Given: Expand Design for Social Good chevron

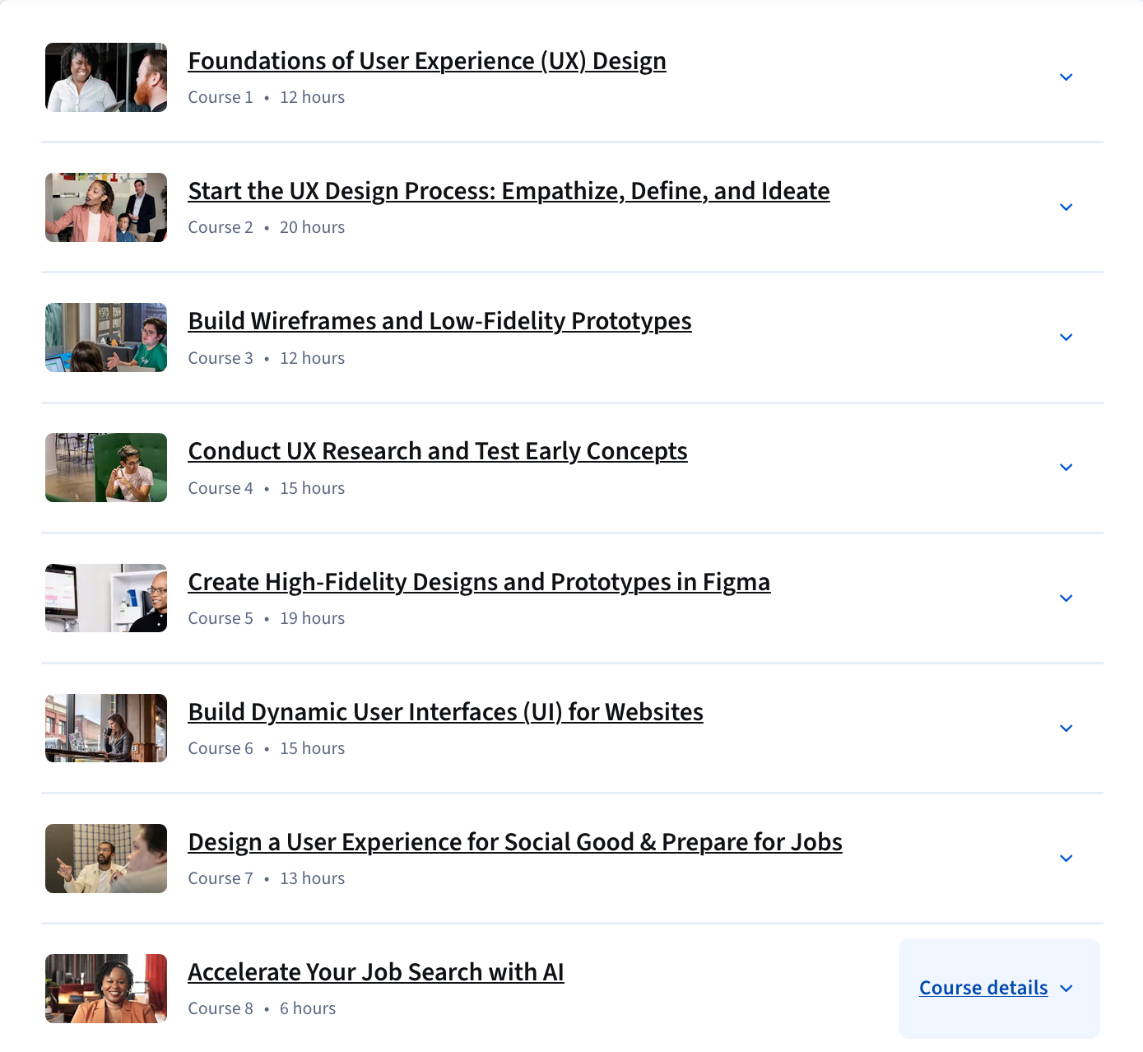Looking at the screenshot, I should coord(1066,859).
